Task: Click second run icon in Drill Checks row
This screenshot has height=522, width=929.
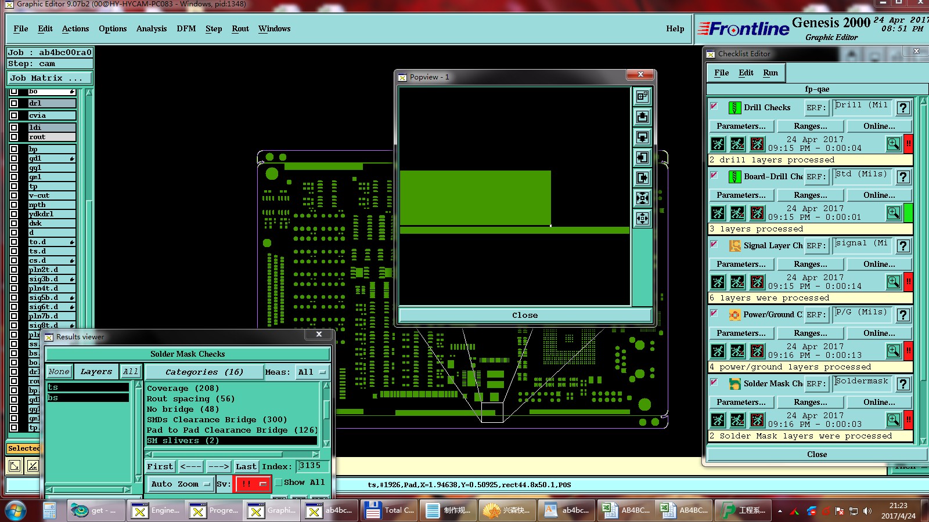Action: [x=737, y=144]
